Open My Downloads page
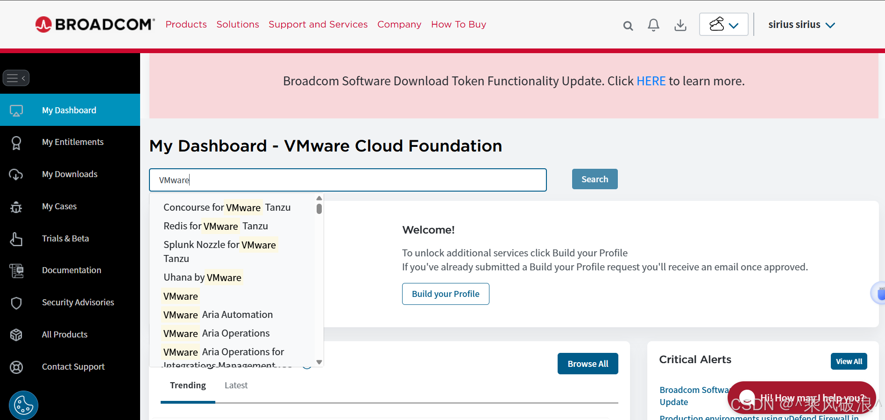The width and height of the screenshot is (885, 420). (70, 174)
